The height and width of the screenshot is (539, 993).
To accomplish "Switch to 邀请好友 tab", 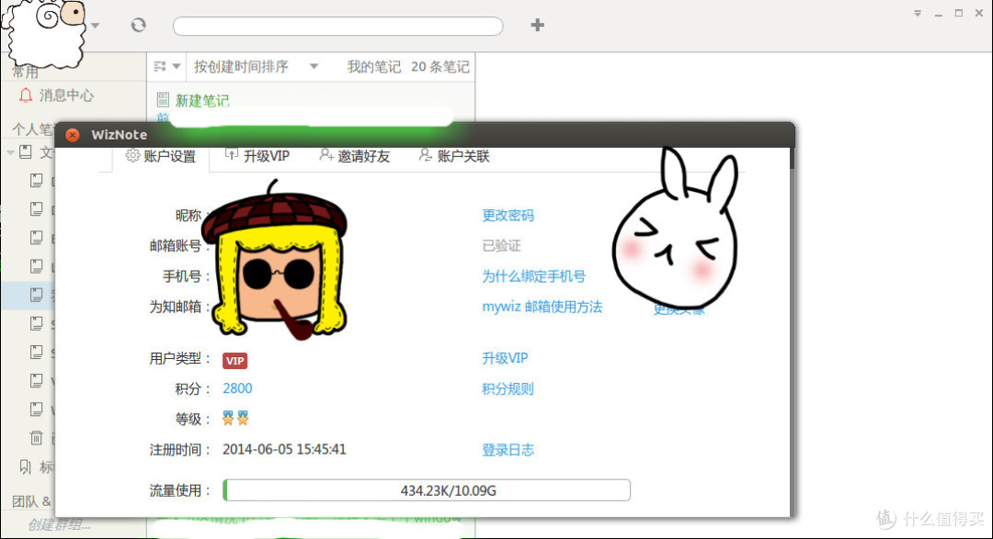I will pos(355,156).
